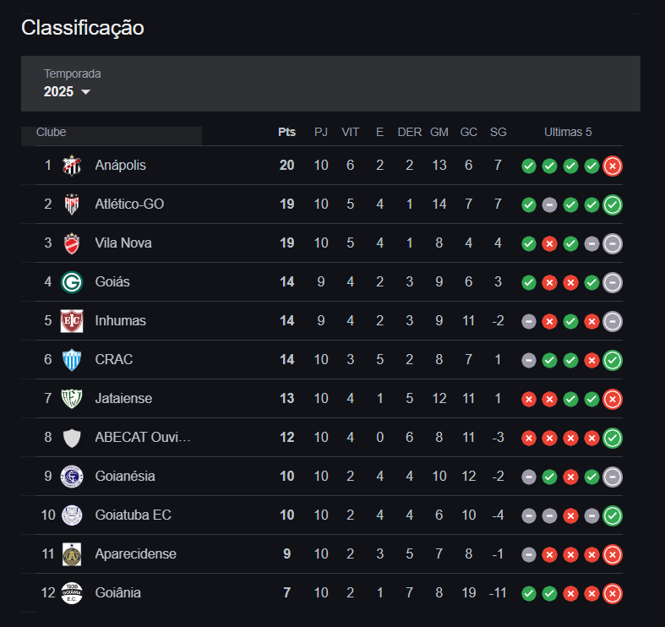This screenshot has width=665, height=627.
Task: Click the Atlético-GO team crest
Action: coord(72,204)
